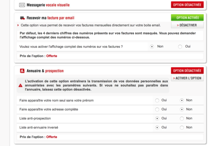Click the 'L'activation de cette option' warning text
Viewport: 210px width, 146px height.
tap(97, 85)
